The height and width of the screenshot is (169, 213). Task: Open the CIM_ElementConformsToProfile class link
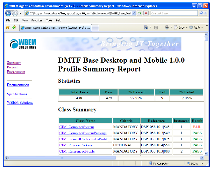coord(84,139)
